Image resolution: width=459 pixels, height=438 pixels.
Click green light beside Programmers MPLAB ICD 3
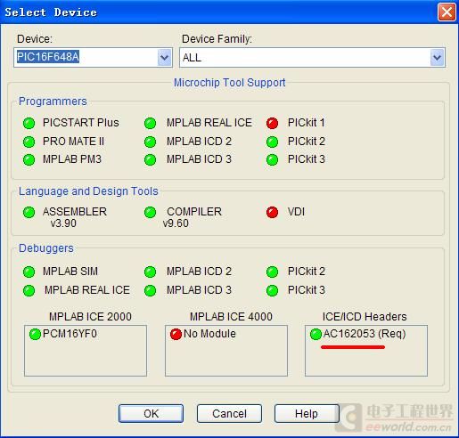click(150, 160)
